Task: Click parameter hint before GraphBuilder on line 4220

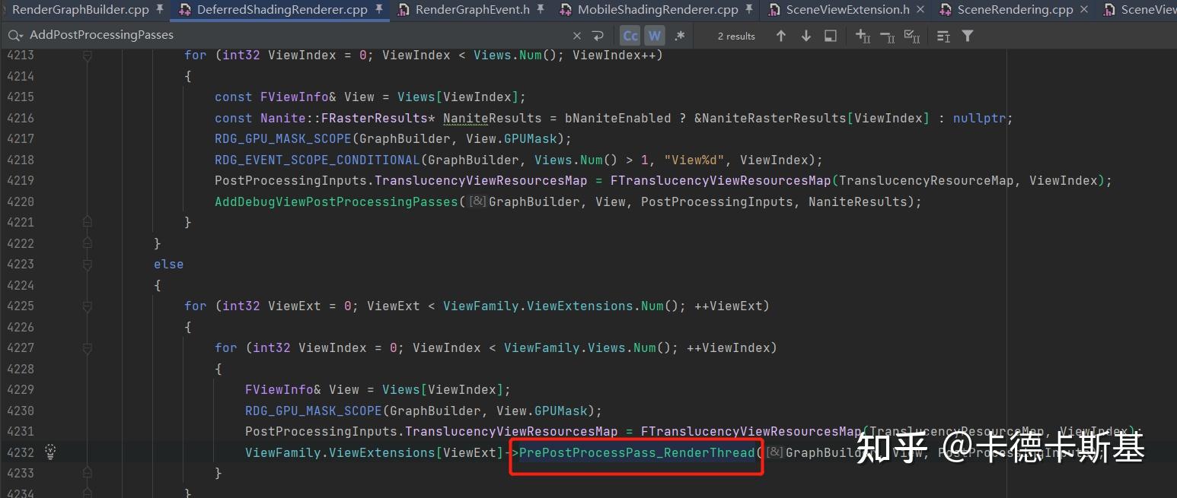Action: (x=477, y=201)
